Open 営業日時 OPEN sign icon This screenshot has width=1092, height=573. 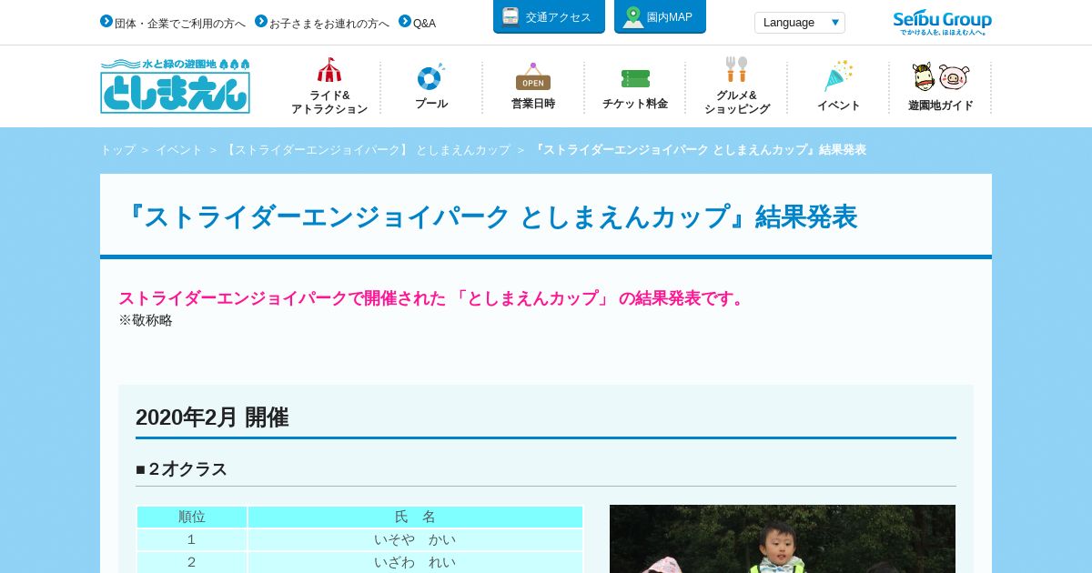[532, 76]
